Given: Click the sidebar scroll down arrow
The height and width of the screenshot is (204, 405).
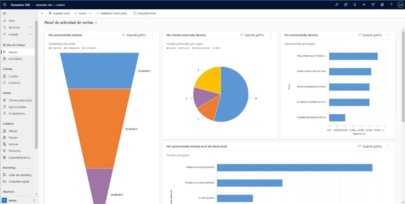Looking at the screenshot, I should coord(36,194).
